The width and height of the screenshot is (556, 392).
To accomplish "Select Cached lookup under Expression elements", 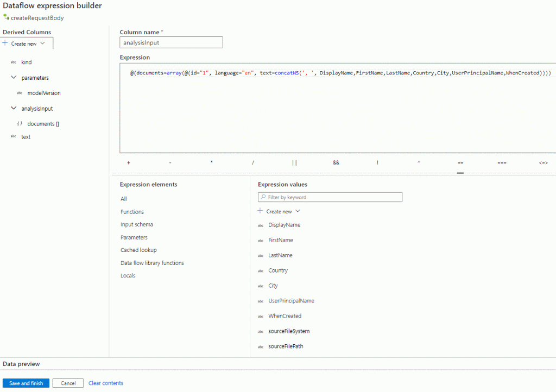I will 138,250.
